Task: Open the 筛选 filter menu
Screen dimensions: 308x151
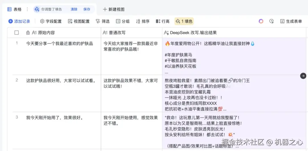Action: pos(103,21)
